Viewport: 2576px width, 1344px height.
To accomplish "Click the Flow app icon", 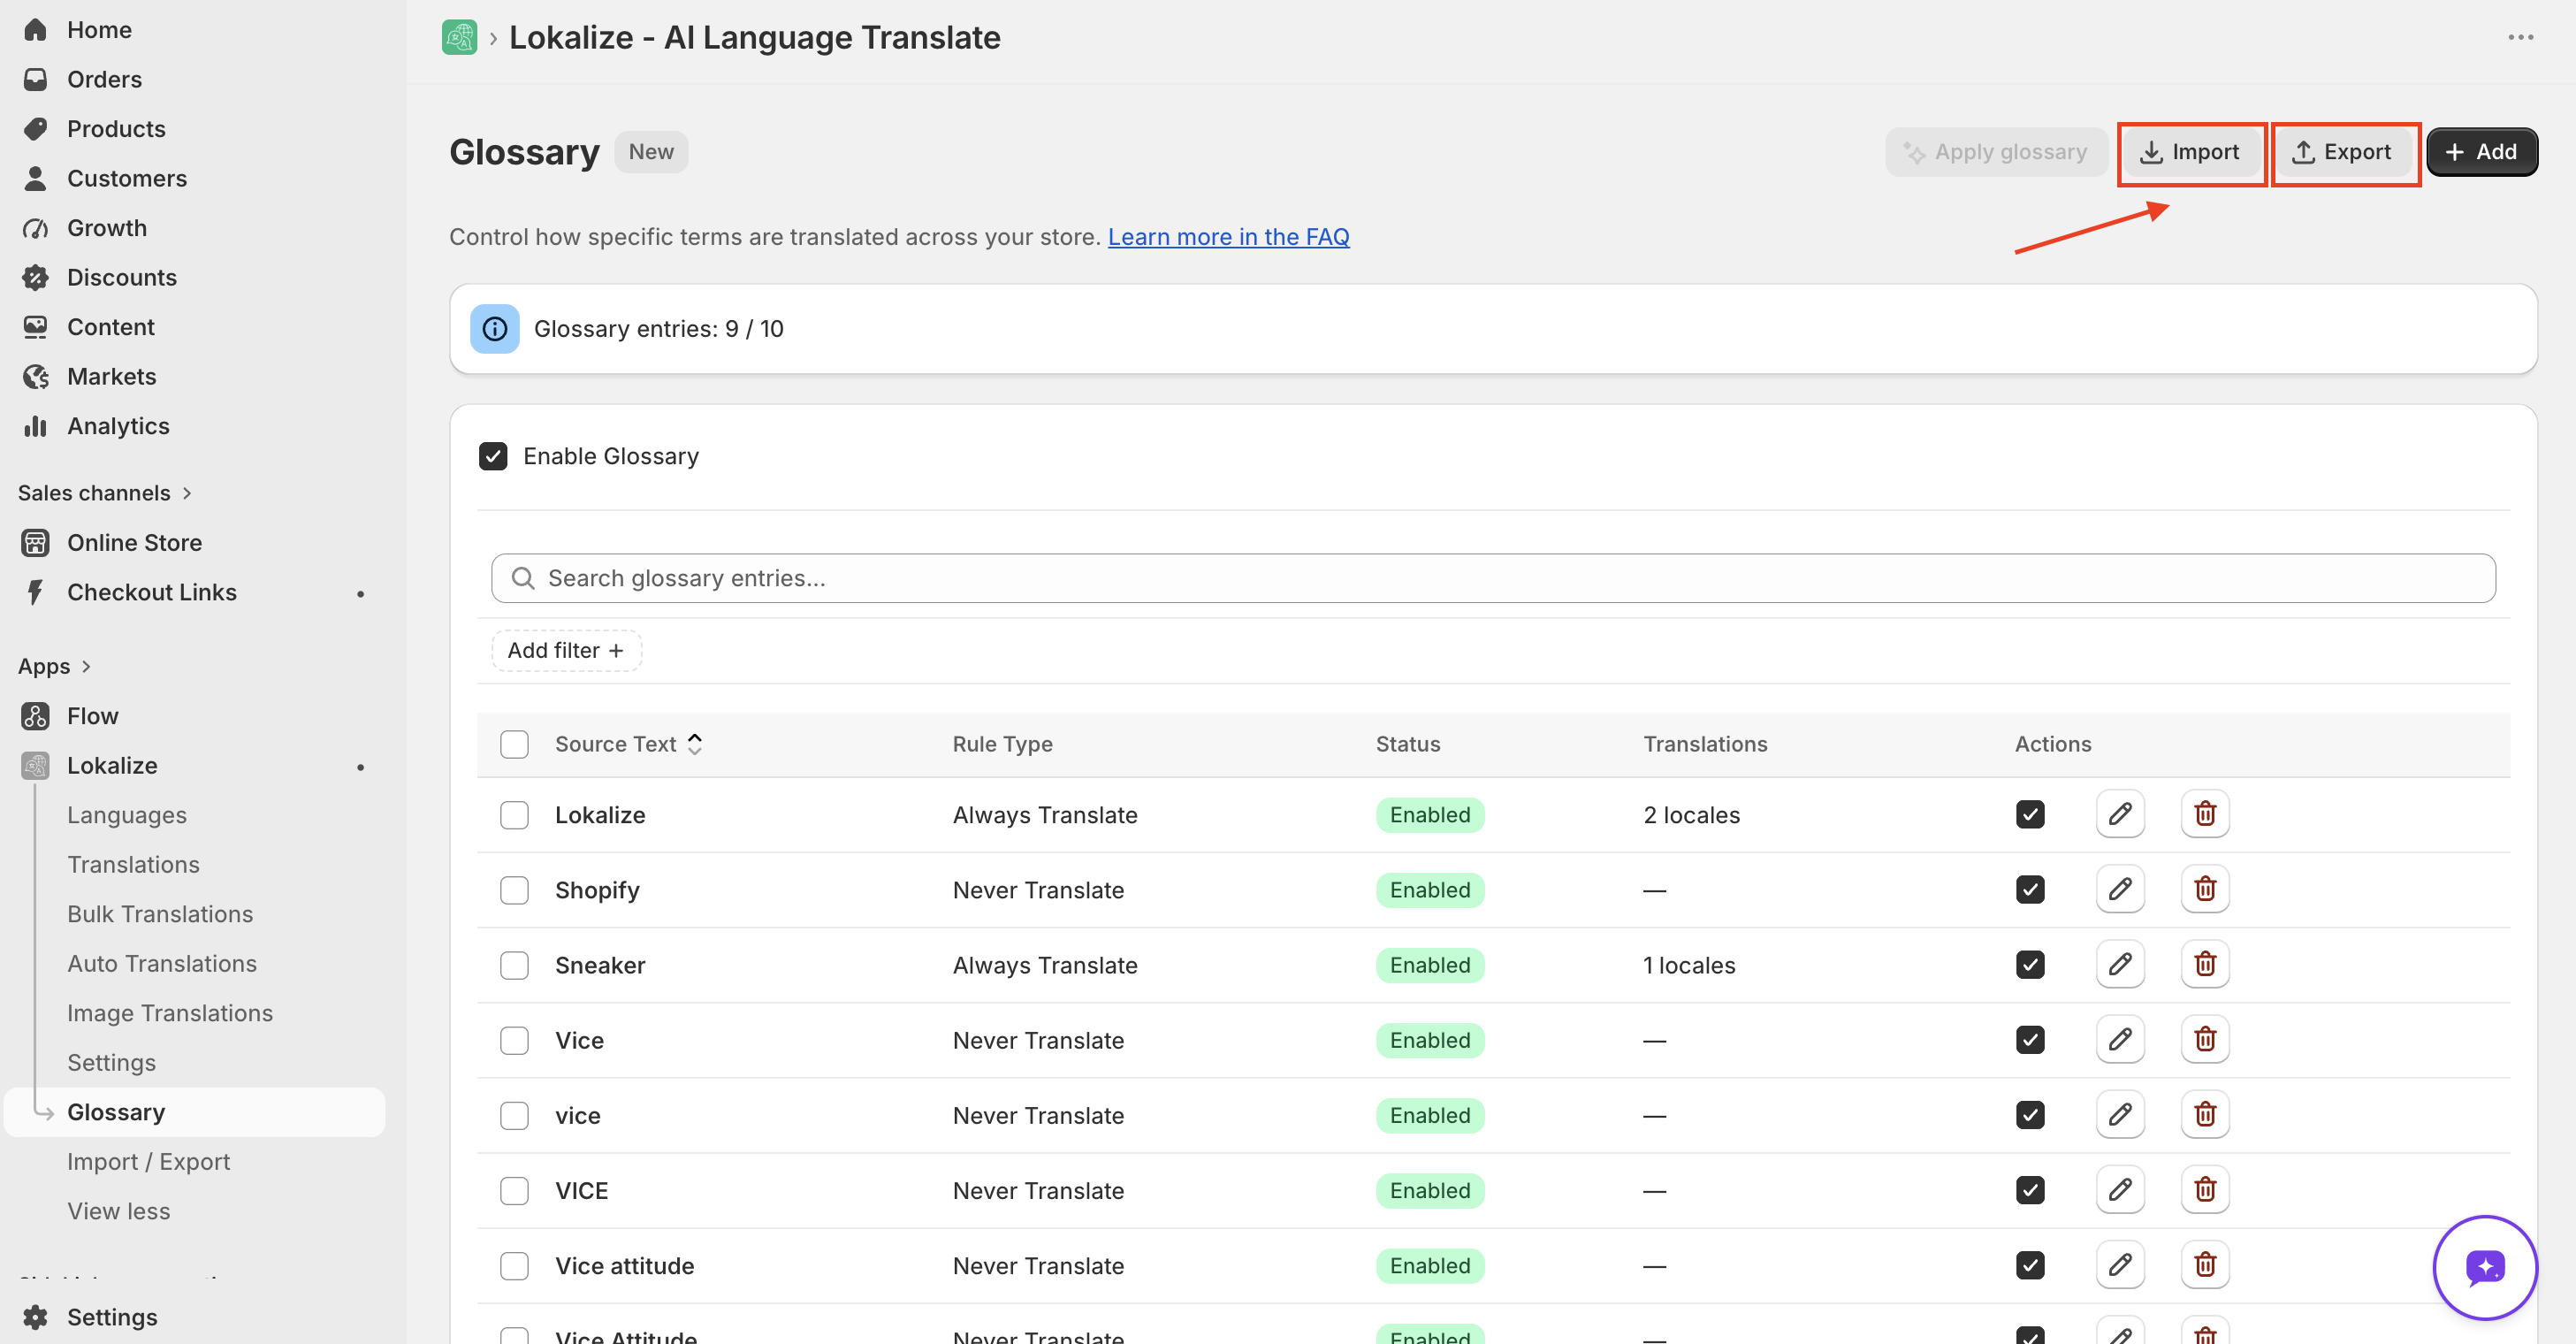I will coord(36,716).
